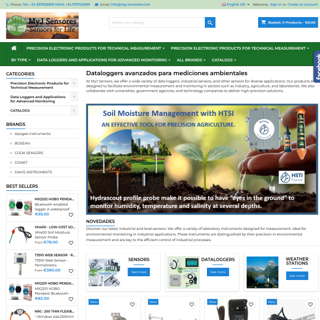Open CODA SENSORS brand link

(29, 153)
